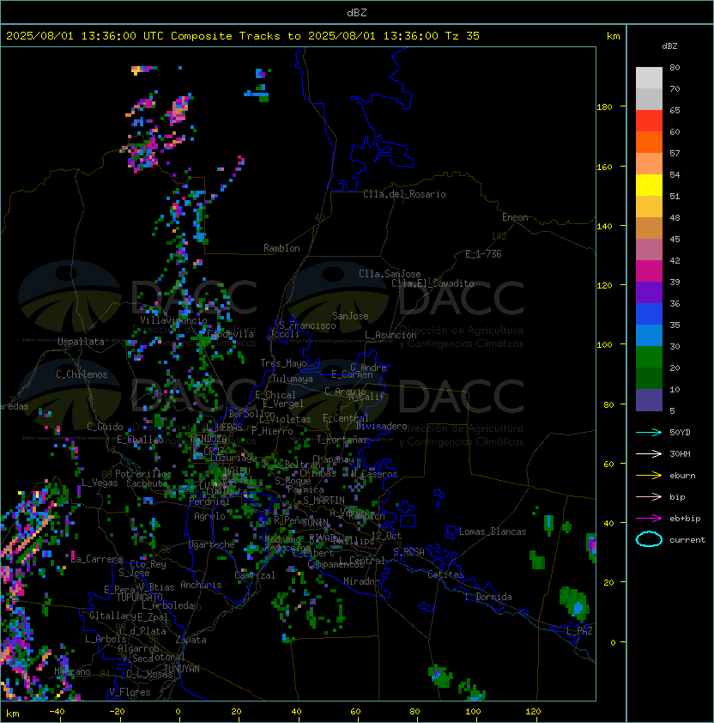
Task: Click the '30HM' legend label
Action: pyautogui.click(x=680, y=453)
